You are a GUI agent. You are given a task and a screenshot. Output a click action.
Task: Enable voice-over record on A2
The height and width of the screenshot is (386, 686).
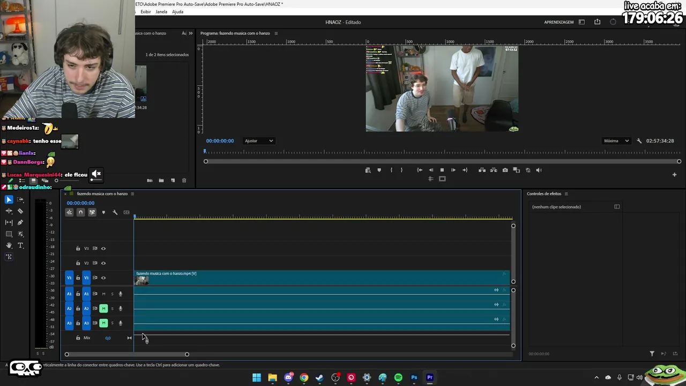(x=121, y=308)
